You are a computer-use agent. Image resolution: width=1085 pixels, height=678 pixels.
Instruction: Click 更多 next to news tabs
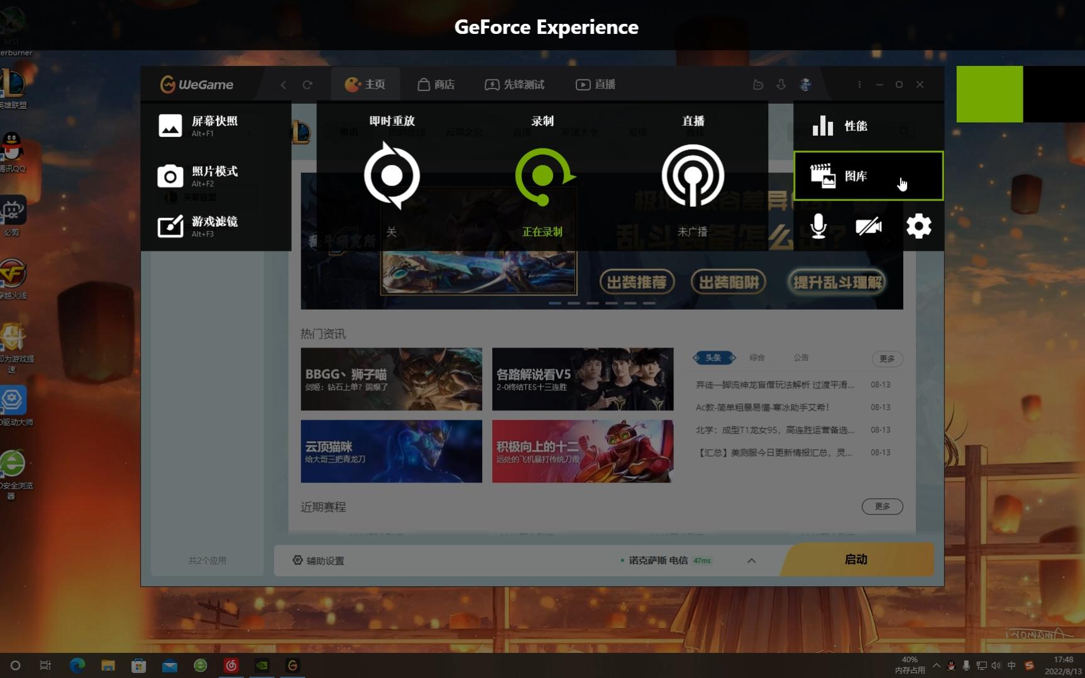click(x=887, y=358)
